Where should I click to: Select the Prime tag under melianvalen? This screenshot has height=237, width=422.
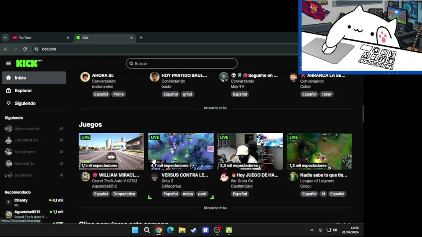coord(118,94)
